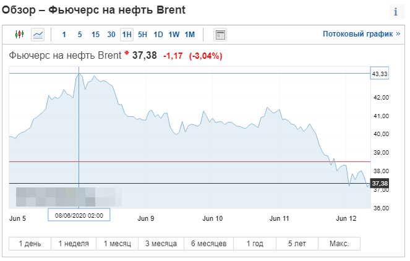Viewport: 410px width, 261px height.
Task: Choose the 3 месяца range button
Action: [x=161, y=244]
